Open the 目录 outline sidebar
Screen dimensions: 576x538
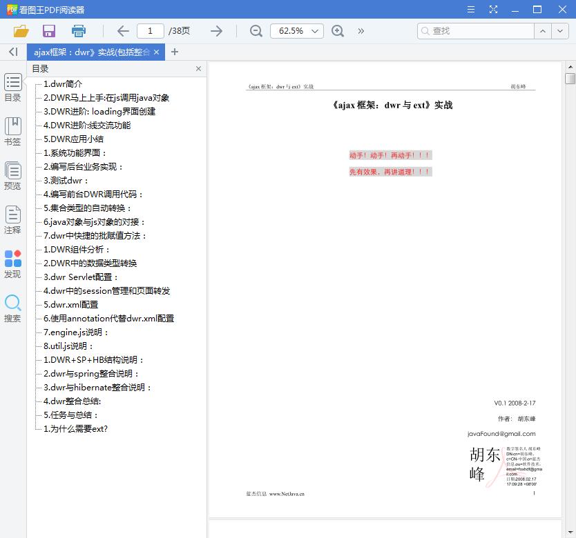pyautogui.click(x=13, y=88)
